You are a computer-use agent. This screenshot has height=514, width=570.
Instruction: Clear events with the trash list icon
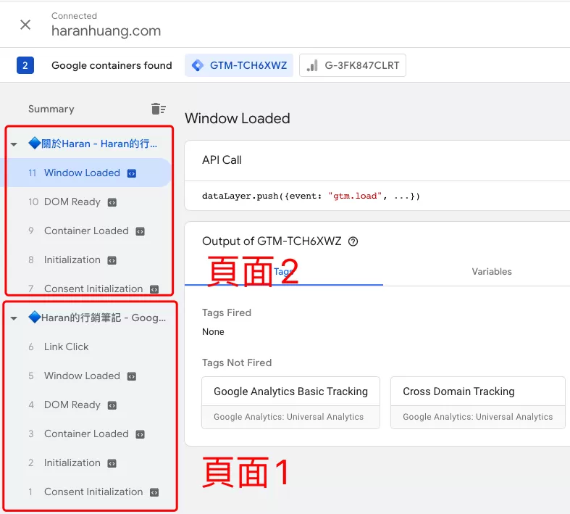click(158, 109)
